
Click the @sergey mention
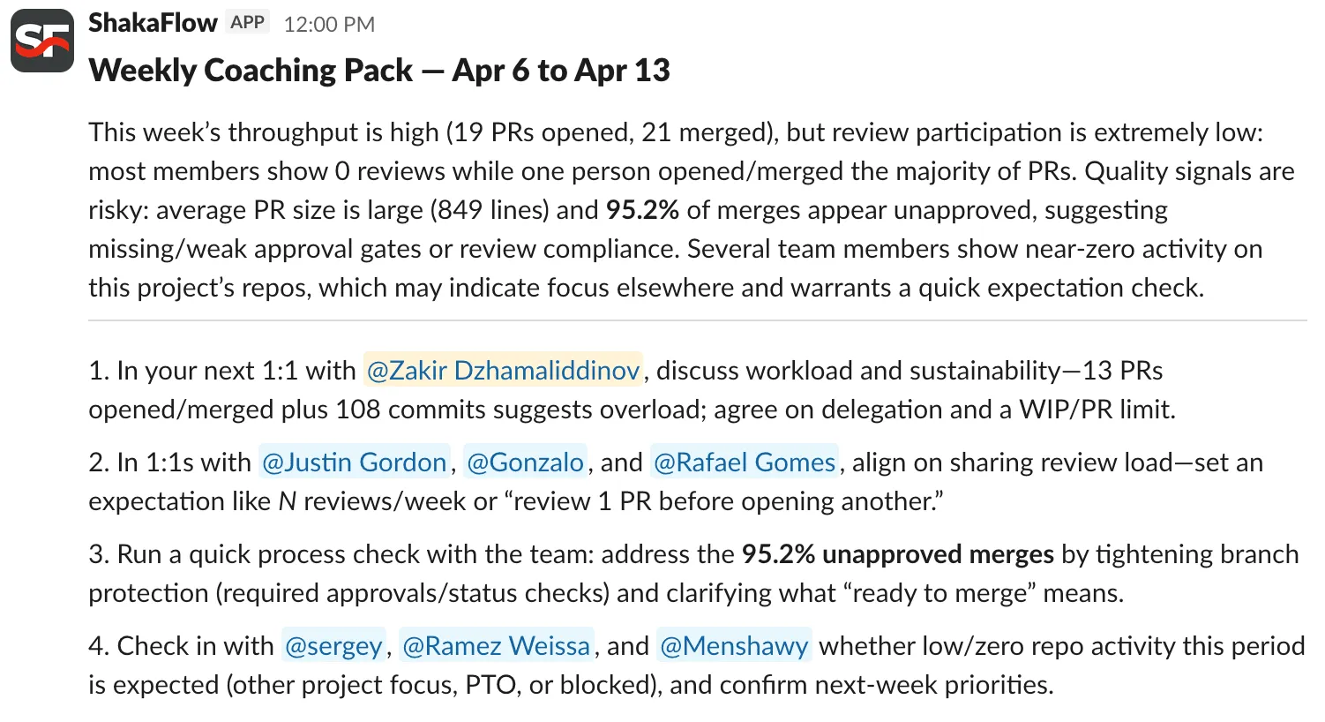333,645
